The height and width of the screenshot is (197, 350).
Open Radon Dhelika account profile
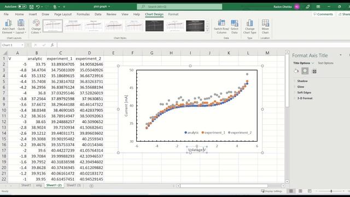coord(286,7)
